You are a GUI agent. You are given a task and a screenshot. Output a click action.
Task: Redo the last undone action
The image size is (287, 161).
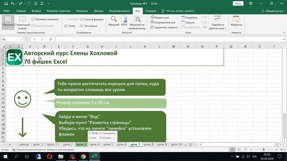[21, 4]
